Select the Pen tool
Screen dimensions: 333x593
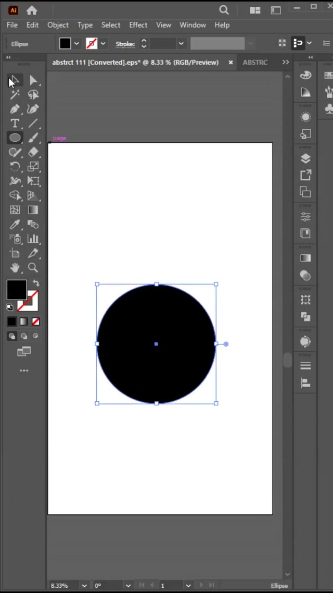point(15,109)
